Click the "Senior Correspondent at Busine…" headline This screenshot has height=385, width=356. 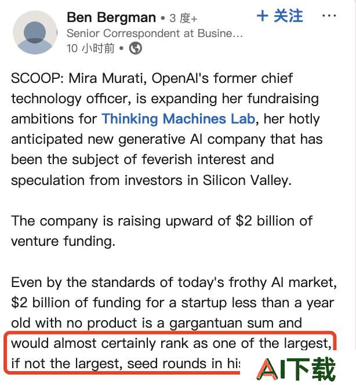click(x=155, y=34)
